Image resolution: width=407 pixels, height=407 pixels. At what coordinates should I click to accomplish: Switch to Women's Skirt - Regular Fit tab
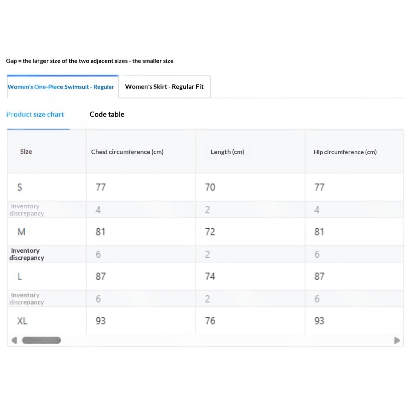point(164,87)
